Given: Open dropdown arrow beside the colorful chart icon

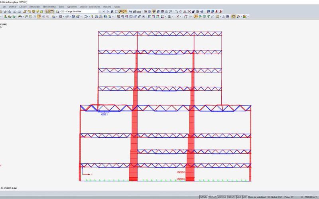Looking at the screenshot, I should pyautogui.click(x=248, y=16).
